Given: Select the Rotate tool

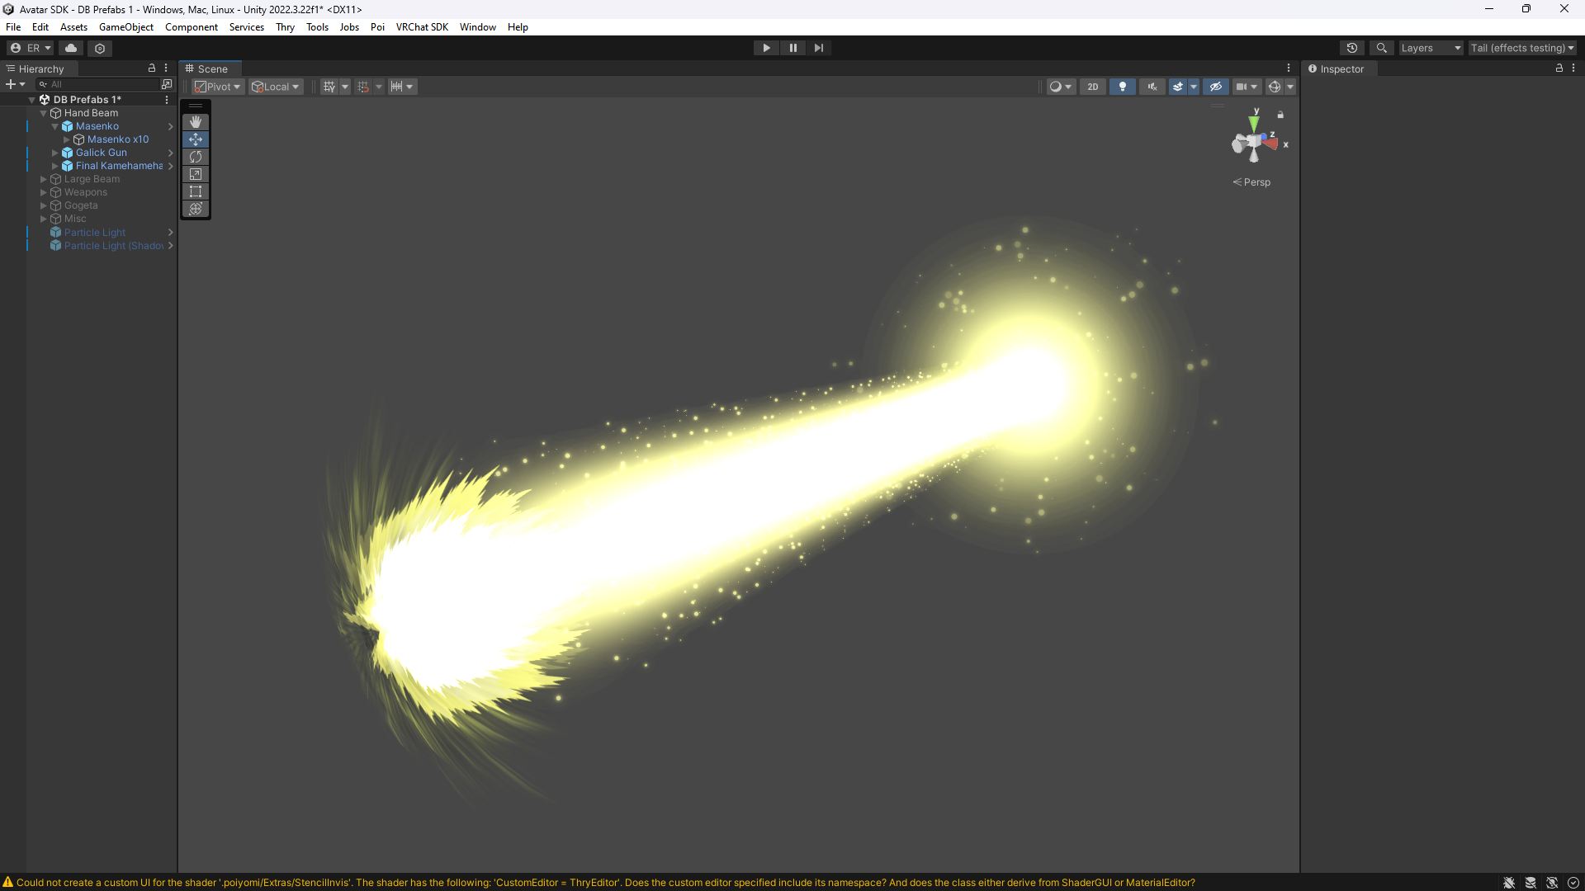Looking at the screenshot, I should pyautogui.click(x=196, y=157).
